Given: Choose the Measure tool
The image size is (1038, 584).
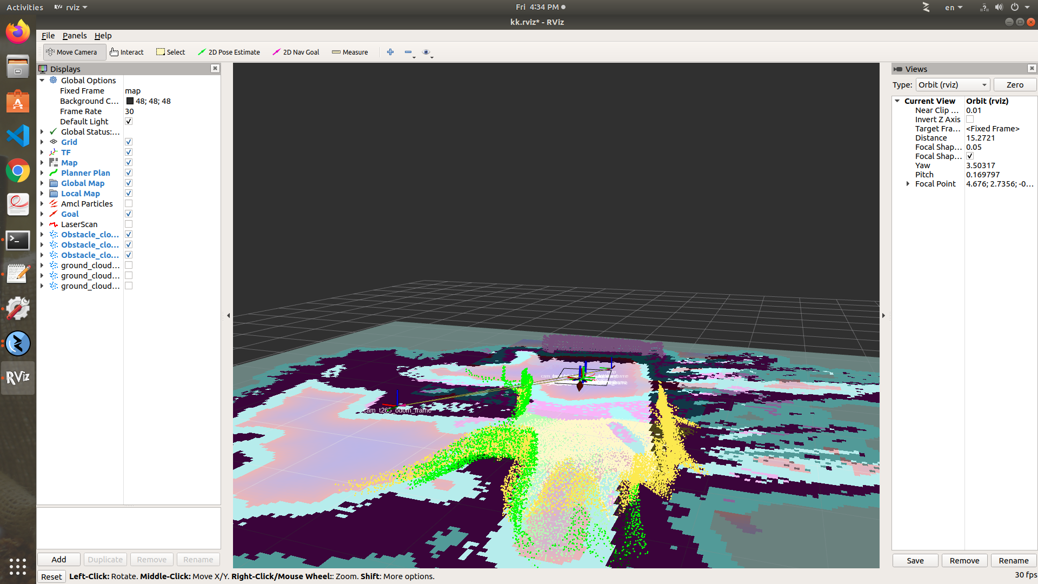Looking at the screenshot, I should [350, 52].
